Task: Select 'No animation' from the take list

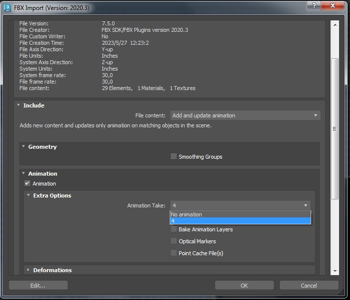Action: (240, 214)
